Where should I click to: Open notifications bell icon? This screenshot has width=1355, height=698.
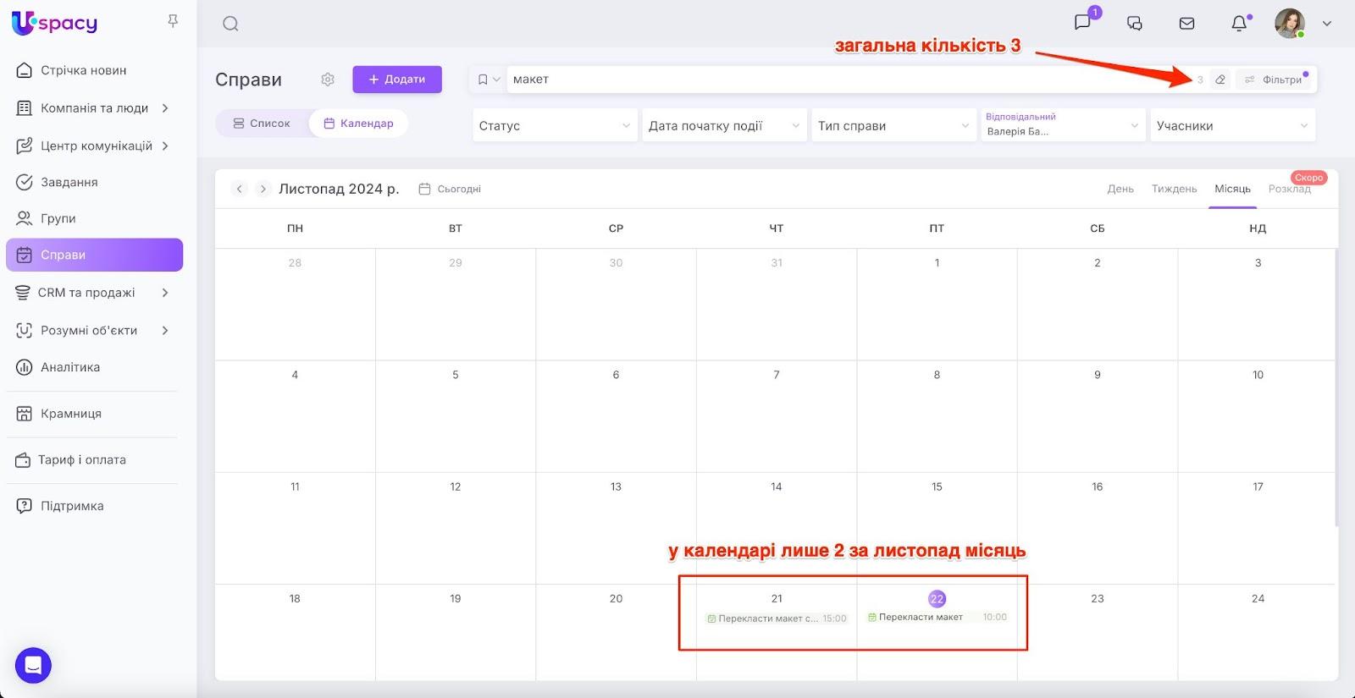(x=1239, y=24)
